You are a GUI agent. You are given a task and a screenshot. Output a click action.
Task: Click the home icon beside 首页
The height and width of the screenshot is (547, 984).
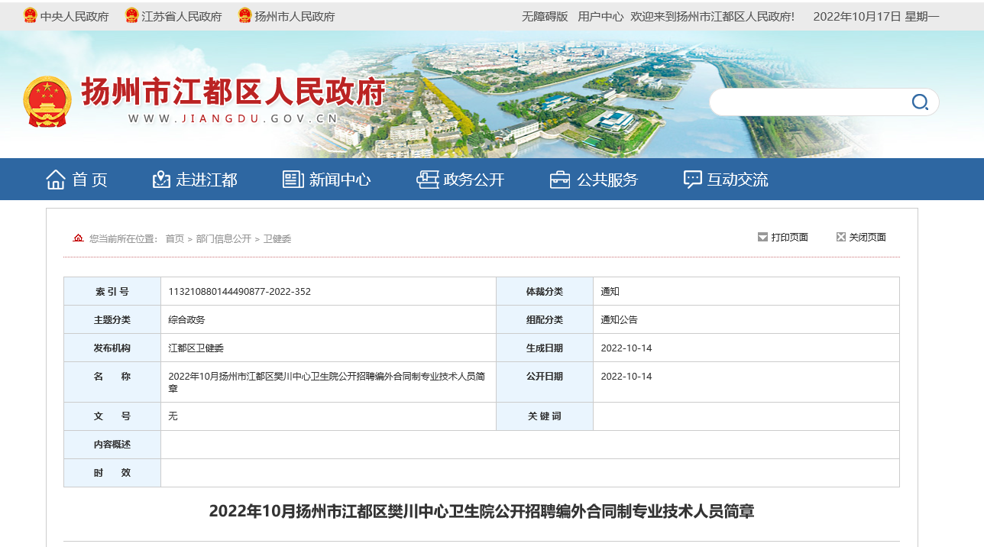56,180
